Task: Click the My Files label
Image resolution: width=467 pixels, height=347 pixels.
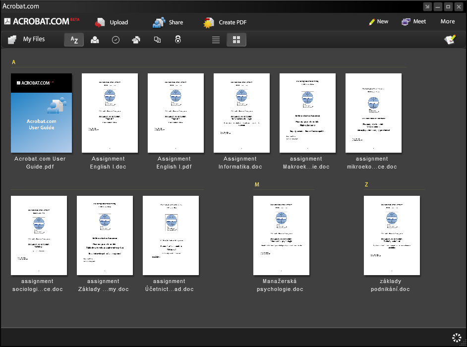Action: pyautogui.click(x=34, y=39)
